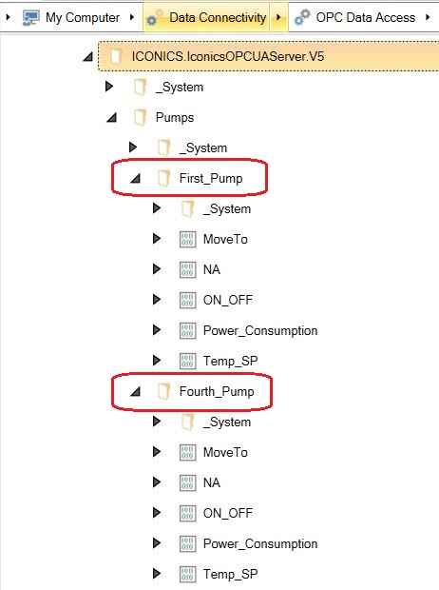Click the OPC Data Access gears icon
The width and height of the screenshot is (439, 590).
click(x=302, y=17)
